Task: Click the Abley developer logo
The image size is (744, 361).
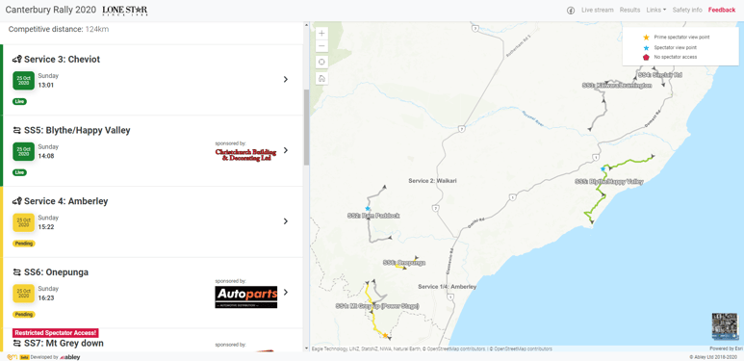Action: [x=69, y=357]
